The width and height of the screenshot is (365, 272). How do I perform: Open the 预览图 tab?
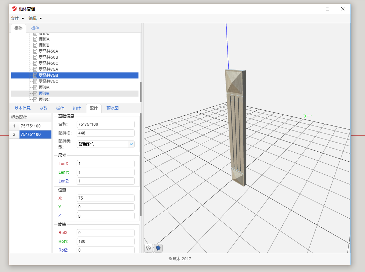[112, 108]
